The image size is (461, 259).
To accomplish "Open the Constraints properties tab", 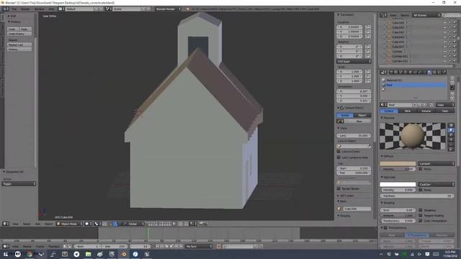I will pos(415,72).
